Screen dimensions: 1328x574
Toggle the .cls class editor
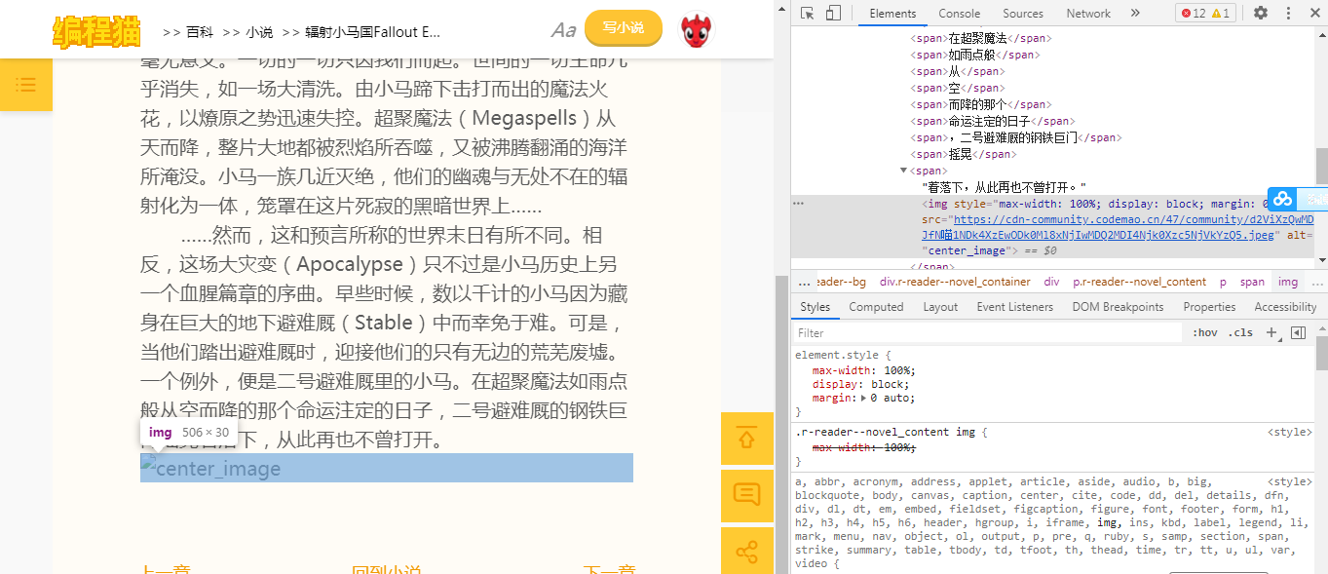(x=1240, y=332)
